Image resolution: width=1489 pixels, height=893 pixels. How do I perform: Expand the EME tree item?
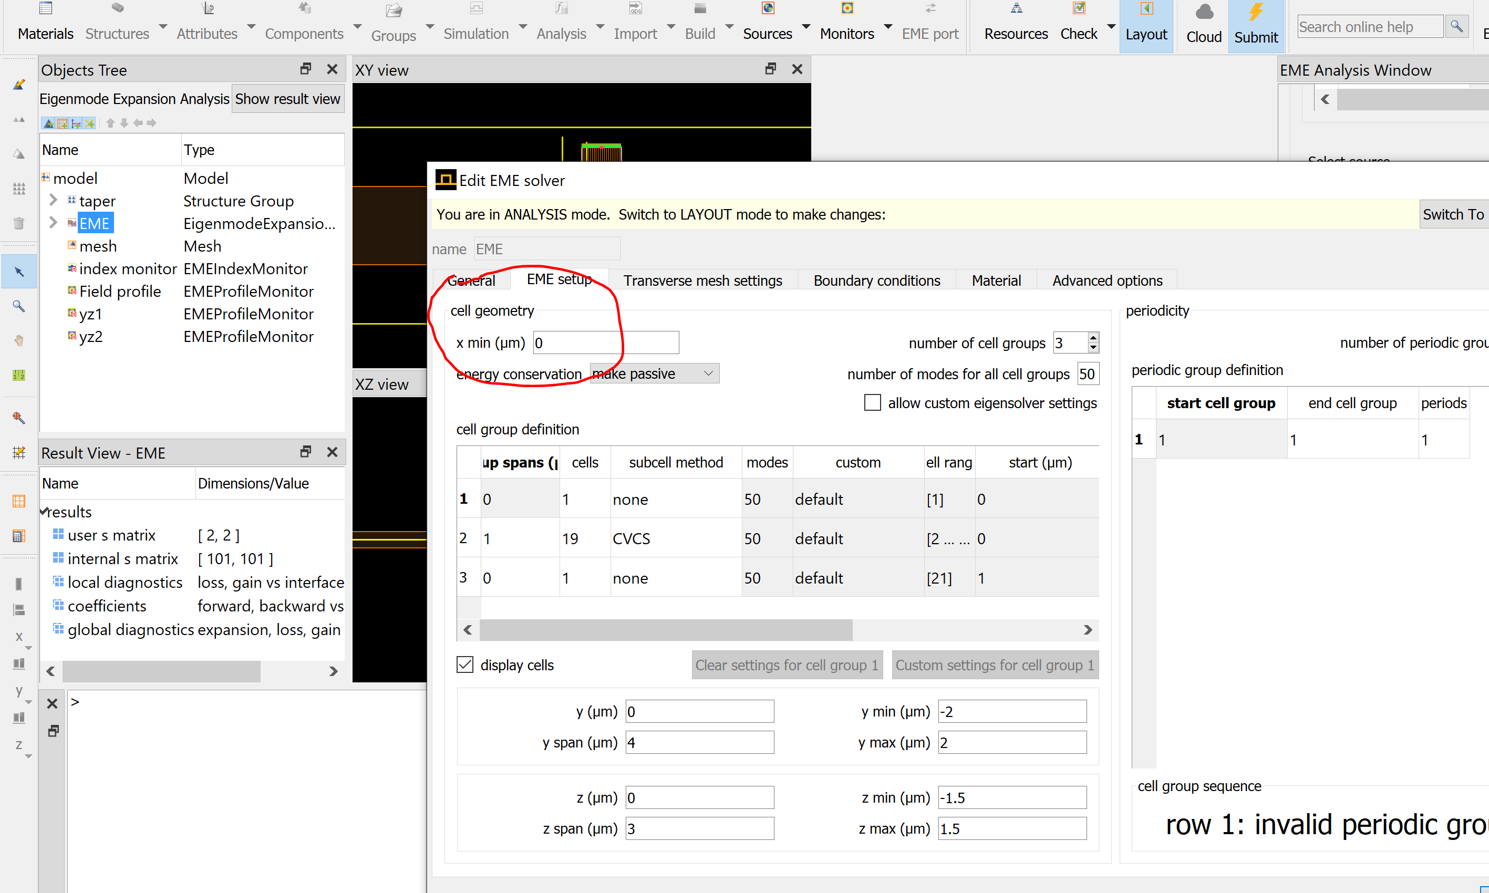coord(53,223)
